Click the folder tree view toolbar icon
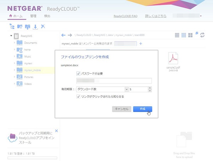Image resolution: width=213 pixels, height=161 pixels. click(x=12, y=26)
